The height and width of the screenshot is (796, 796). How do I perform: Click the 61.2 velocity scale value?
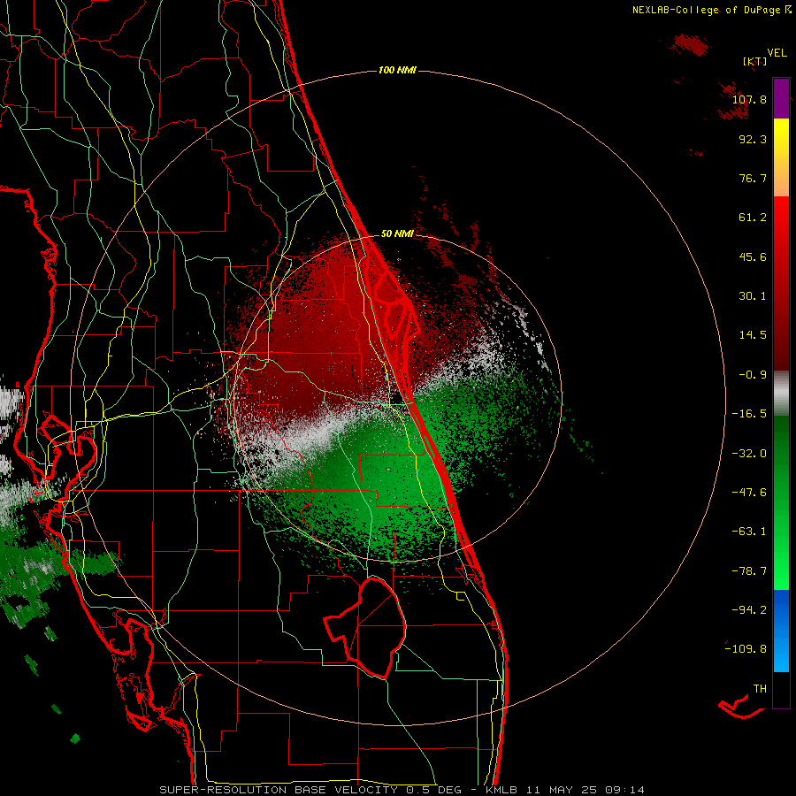(x=753, y=218)
